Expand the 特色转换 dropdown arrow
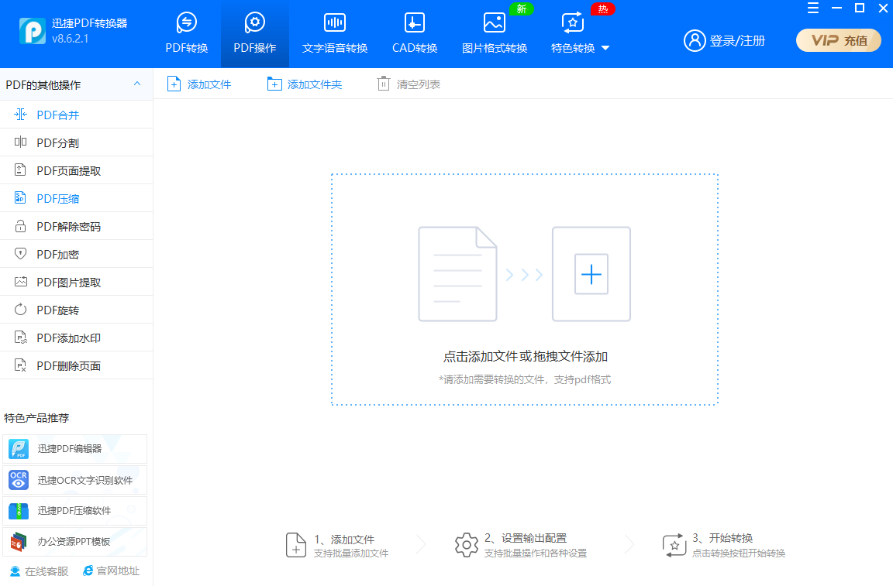The image size is (893, 586). point(605,48)
